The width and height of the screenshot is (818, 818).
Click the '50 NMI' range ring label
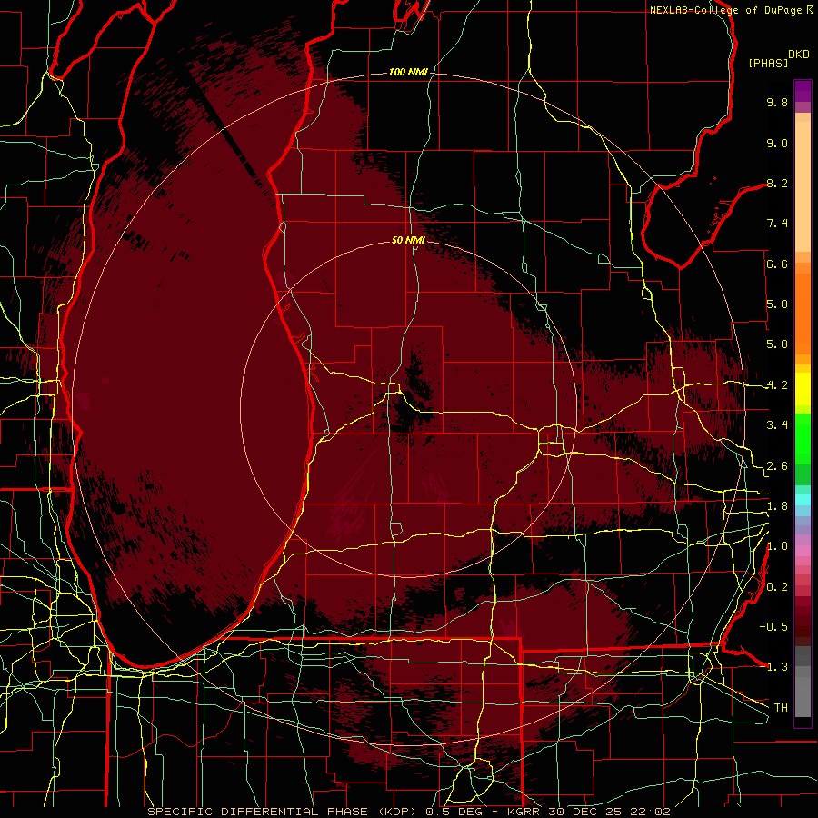pos(408,240)
